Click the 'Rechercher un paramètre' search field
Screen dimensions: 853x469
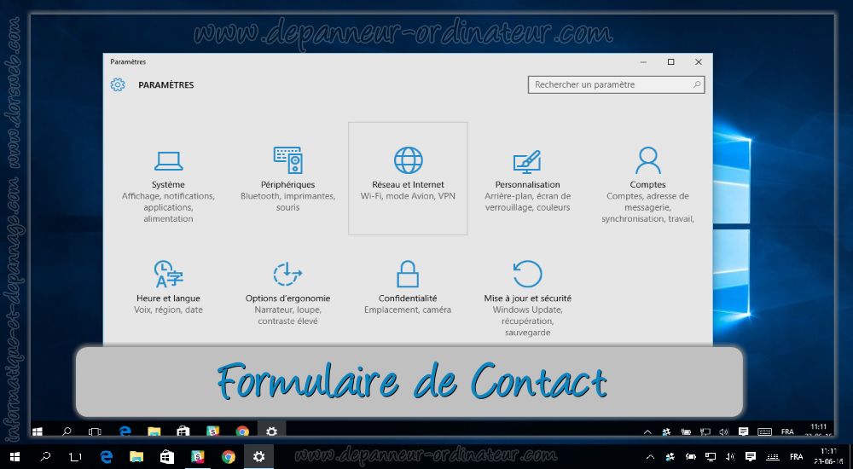(x=610, y=85)
